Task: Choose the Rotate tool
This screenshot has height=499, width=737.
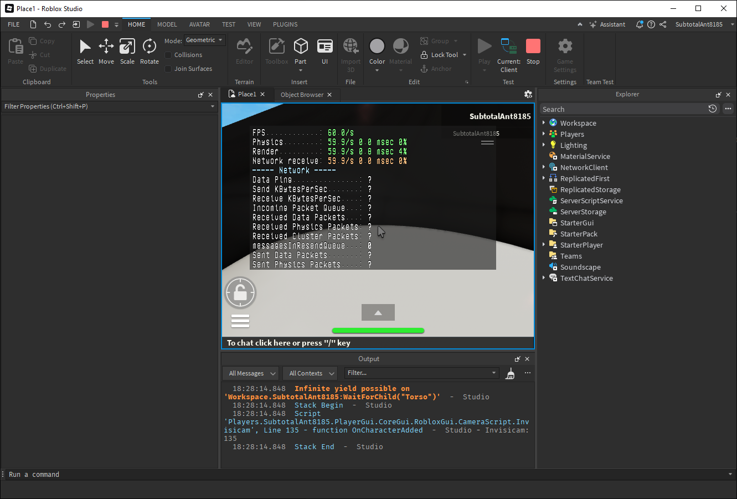Action: click(150, 52)
